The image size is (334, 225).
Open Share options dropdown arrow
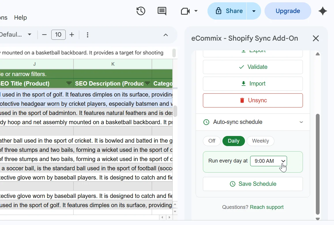coord(254,11)
